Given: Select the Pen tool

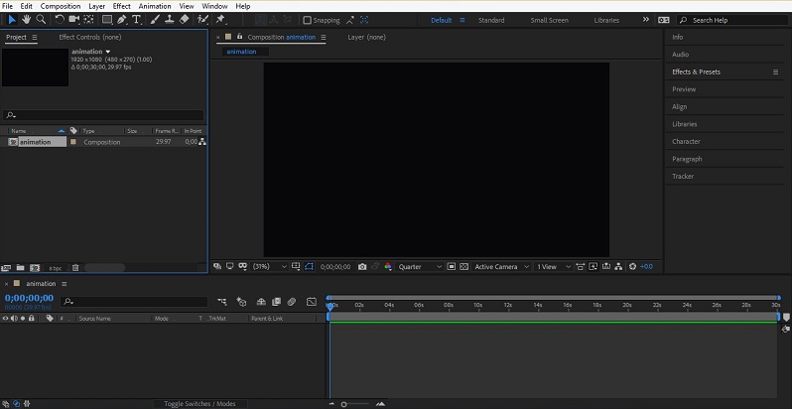Looking at the screenshot, I should [121, 19].
